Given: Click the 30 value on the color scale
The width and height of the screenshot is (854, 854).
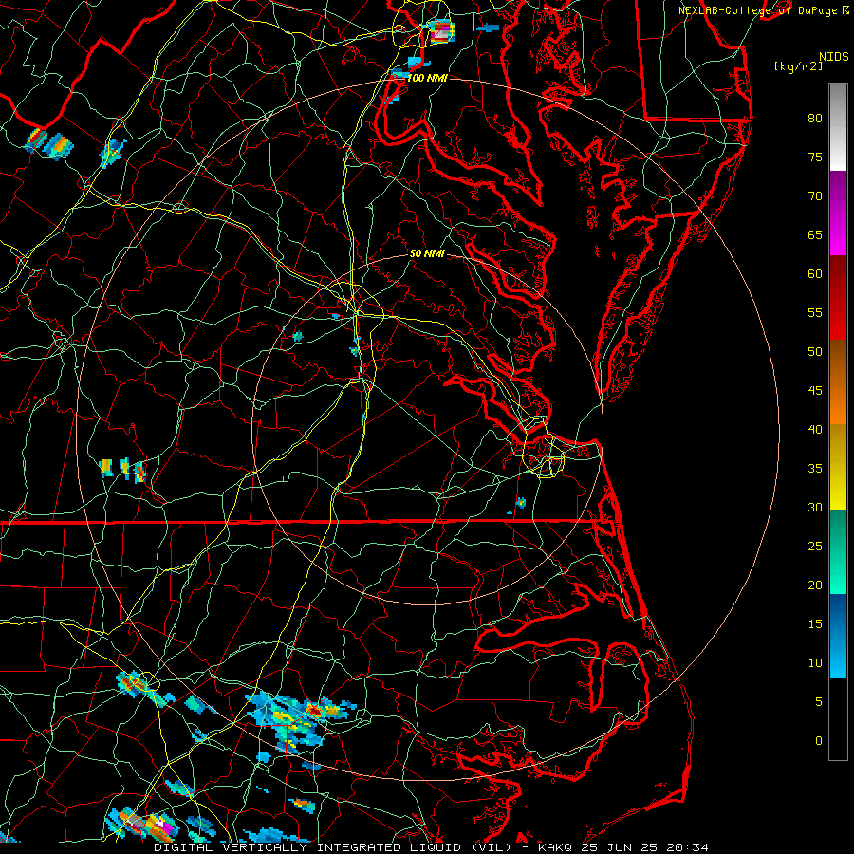Looking at the screenshot, I should coord(815,507).
